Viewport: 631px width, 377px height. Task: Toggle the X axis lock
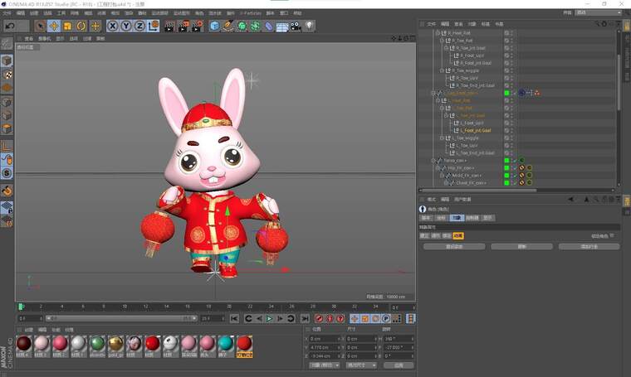[113, 26]
